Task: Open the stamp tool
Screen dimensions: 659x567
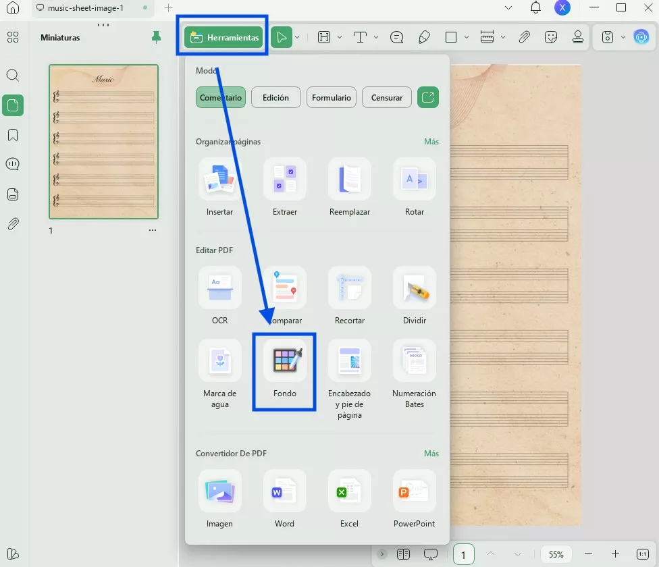Action: 578,37
